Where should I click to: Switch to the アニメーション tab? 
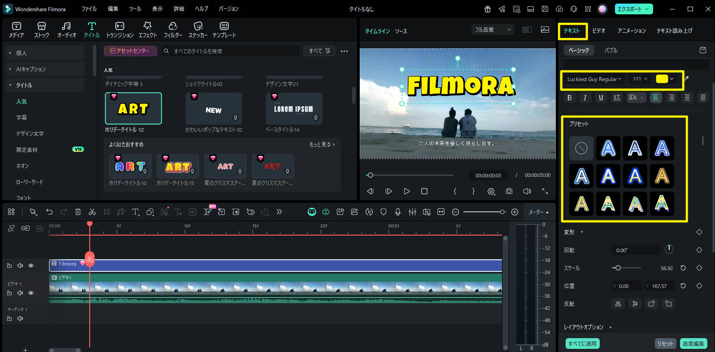click(x=632, y=30)
